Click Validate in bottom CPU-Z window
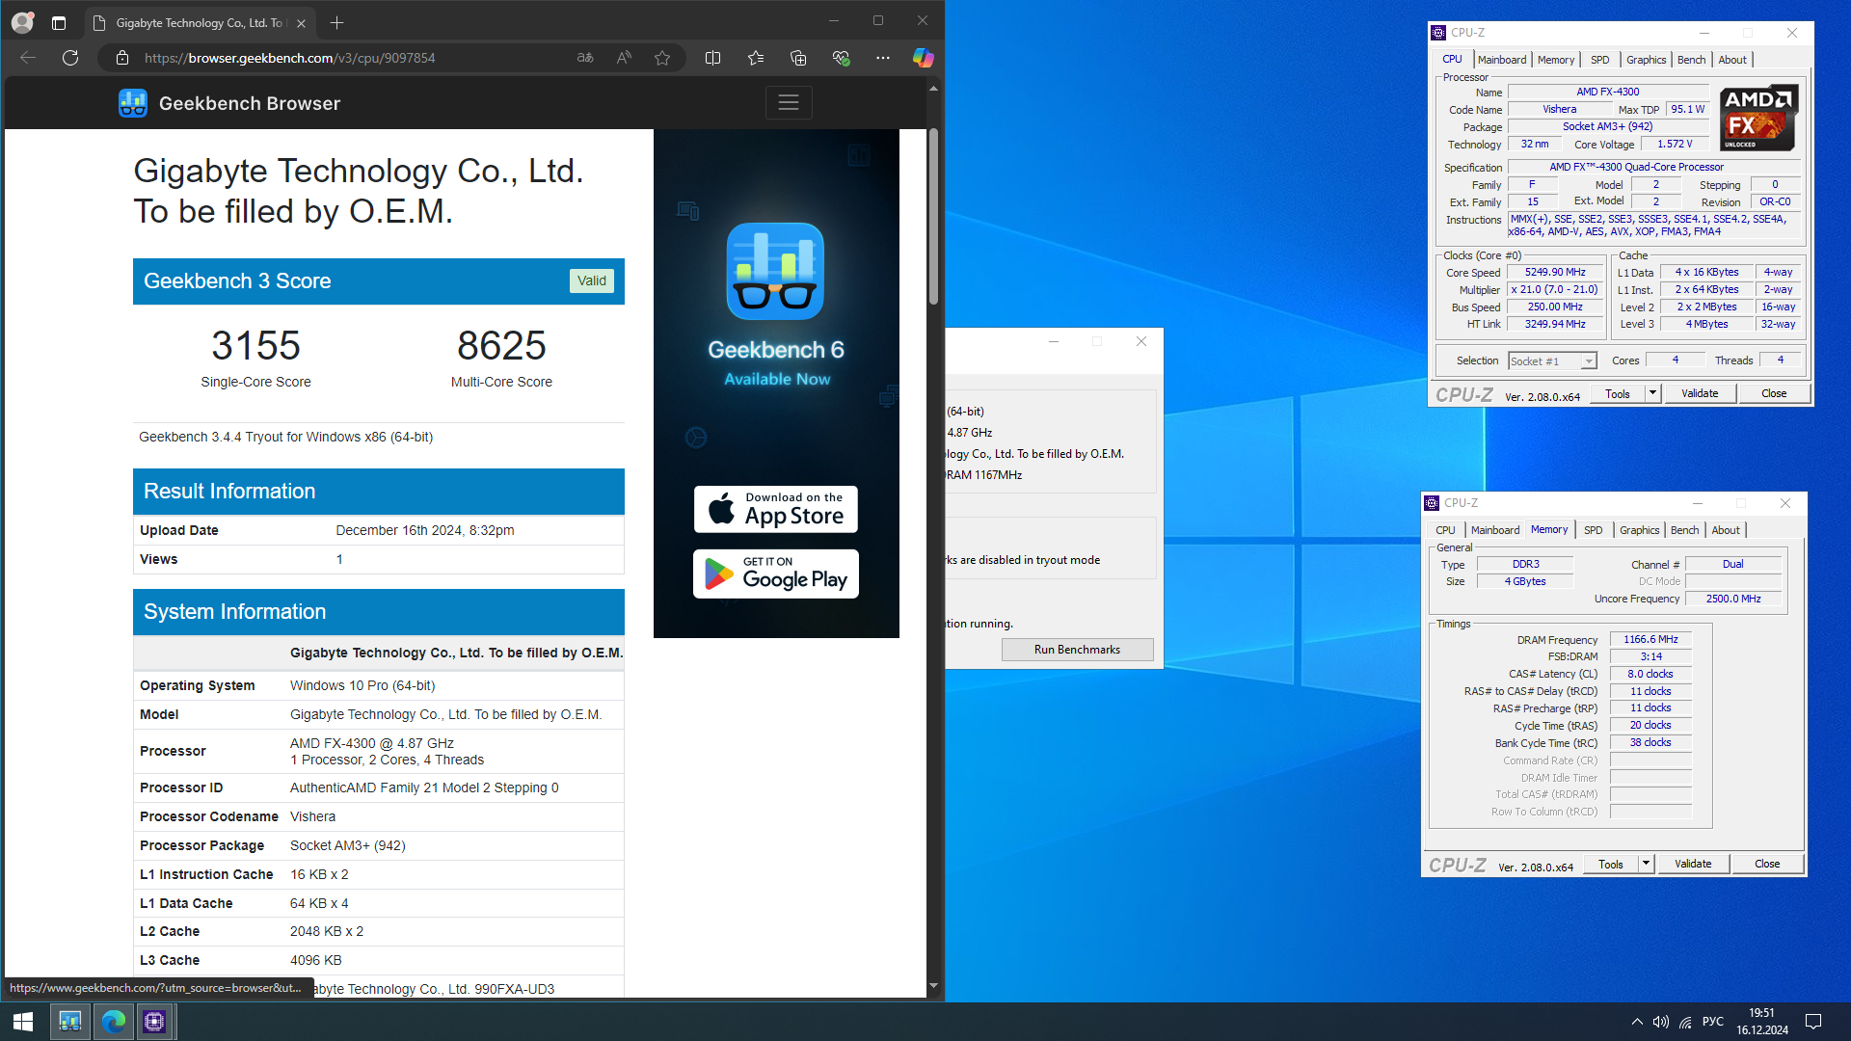The height and width of the screenshot is (1041, 1851). [1693, 865]
